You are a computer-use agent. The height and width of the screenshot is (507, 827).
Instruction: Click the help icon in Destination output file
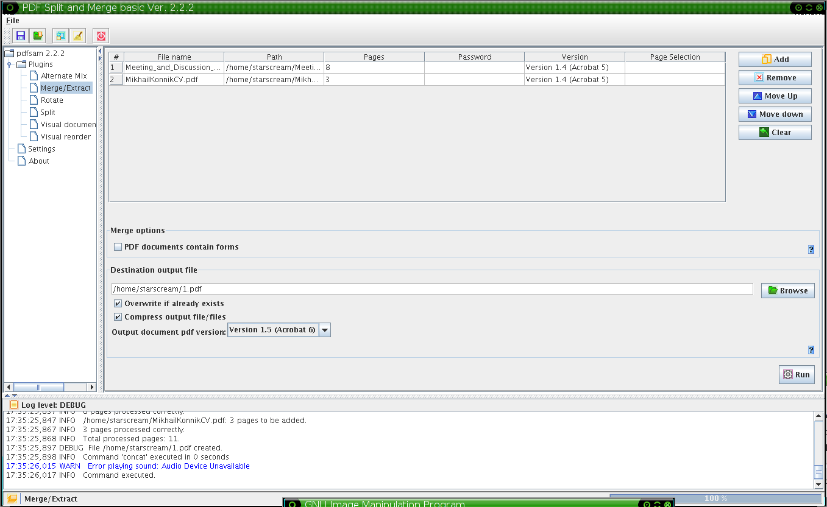(811, 350)
